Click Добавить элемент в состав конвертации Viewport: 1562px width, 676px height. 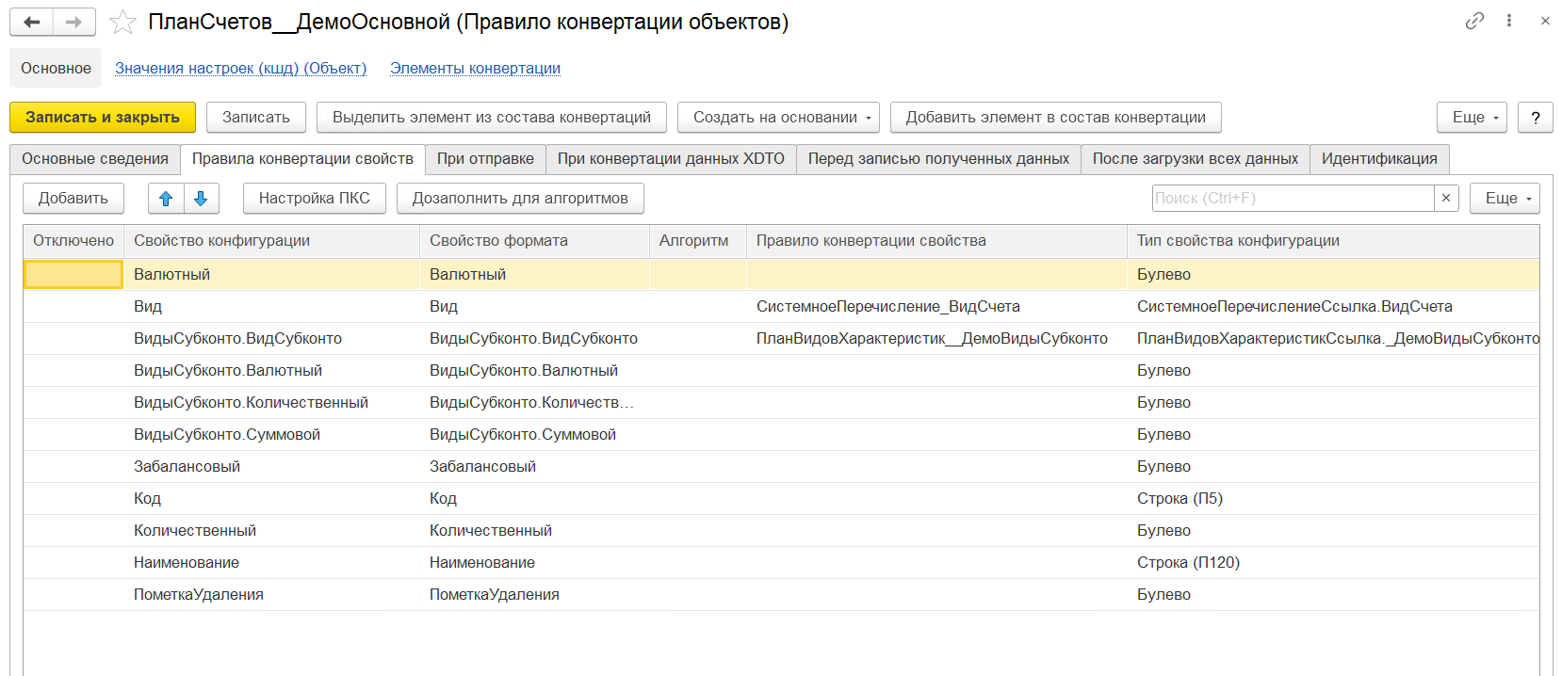point(1055,118)
